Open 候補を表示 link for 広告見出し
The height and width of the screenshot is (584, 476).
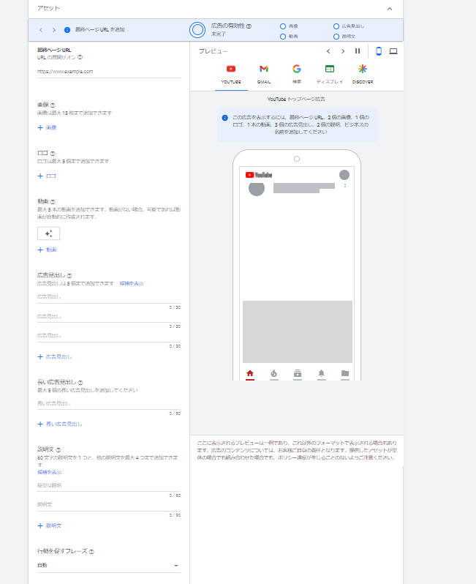coord(132,283)
